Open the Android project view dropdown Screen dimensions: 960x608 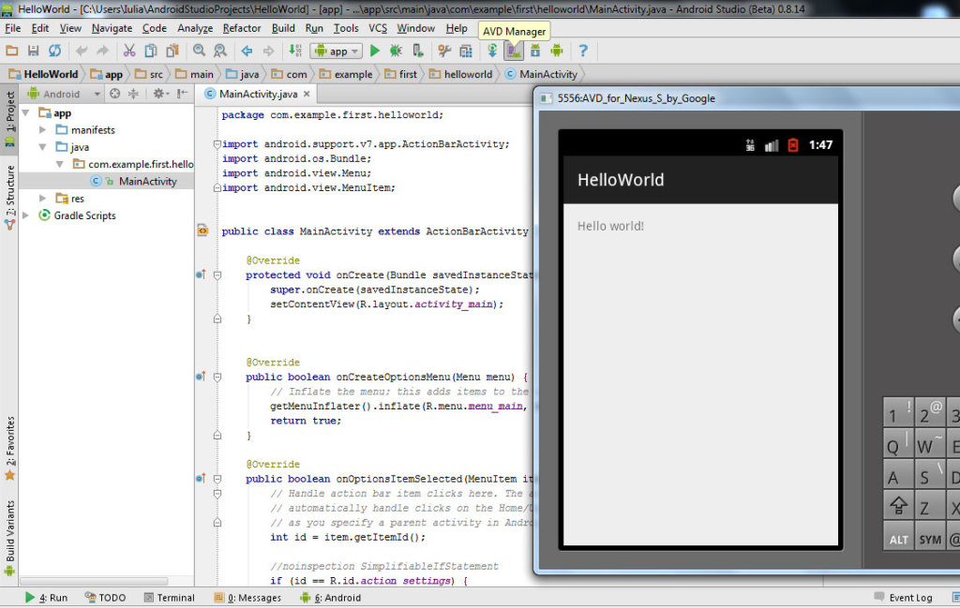65,94
